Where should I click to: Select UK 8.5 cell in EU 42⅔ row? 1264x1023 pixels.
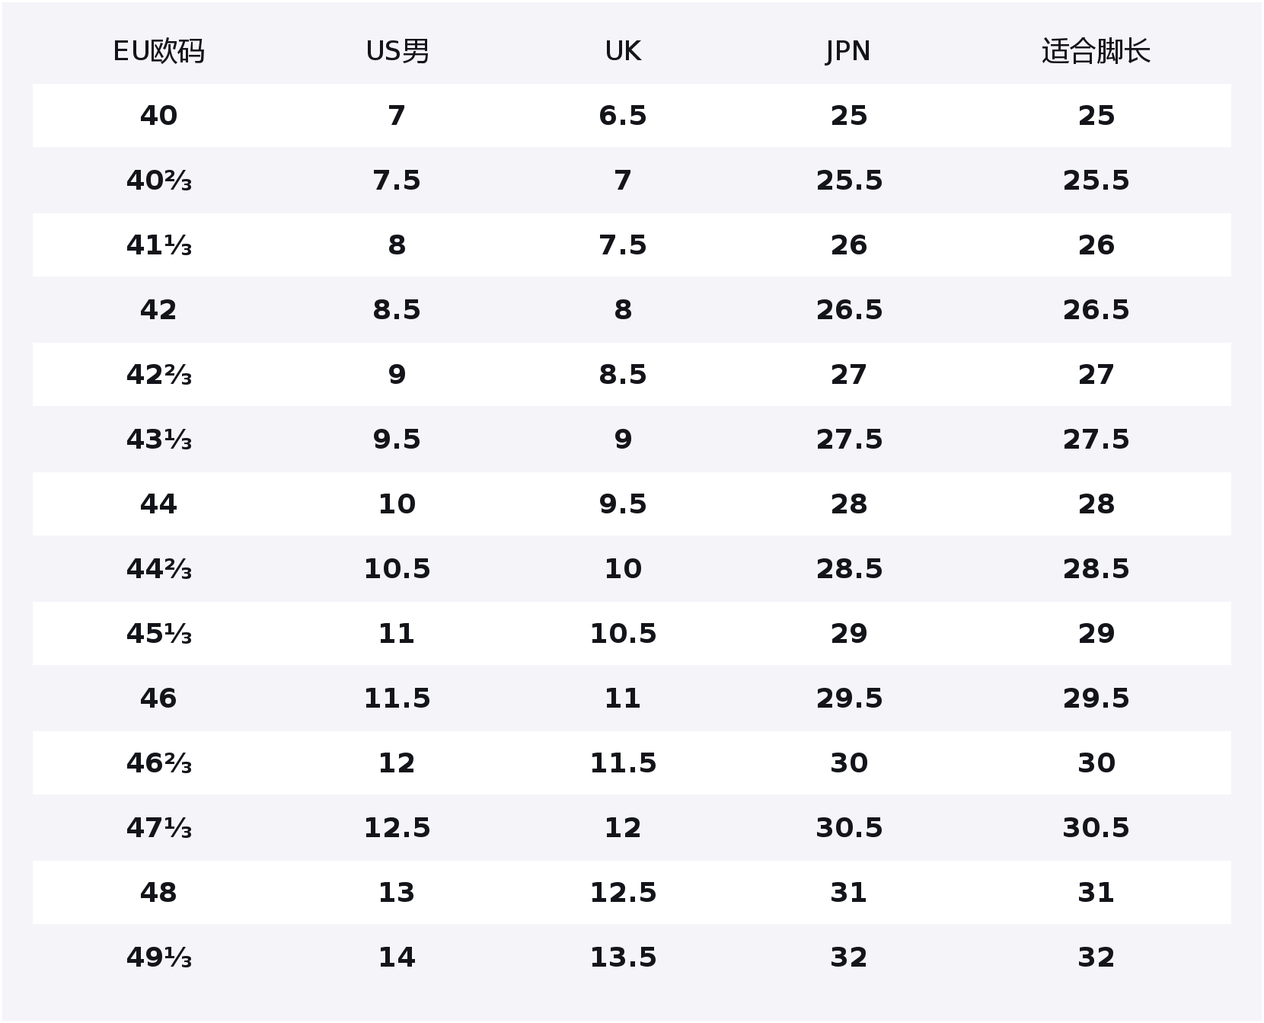tap(623, 375)
